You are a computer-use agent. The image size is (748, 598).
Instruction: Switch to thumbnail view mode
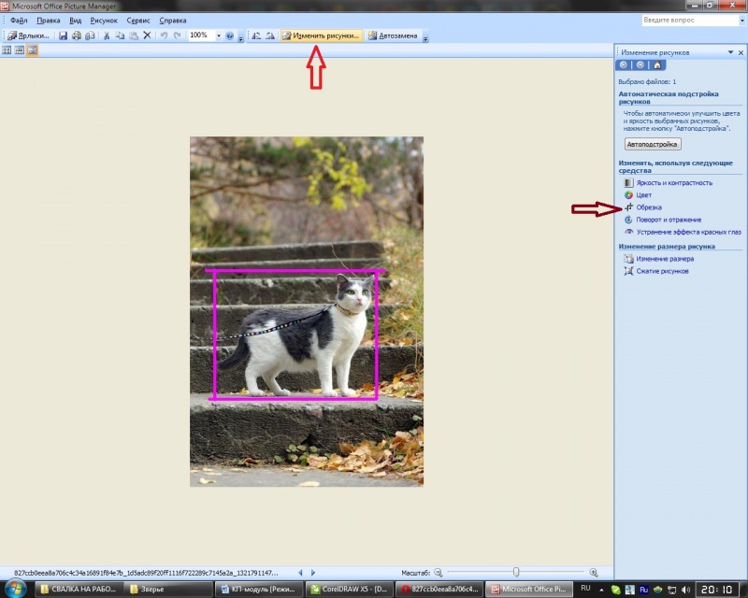pos(7,50)
